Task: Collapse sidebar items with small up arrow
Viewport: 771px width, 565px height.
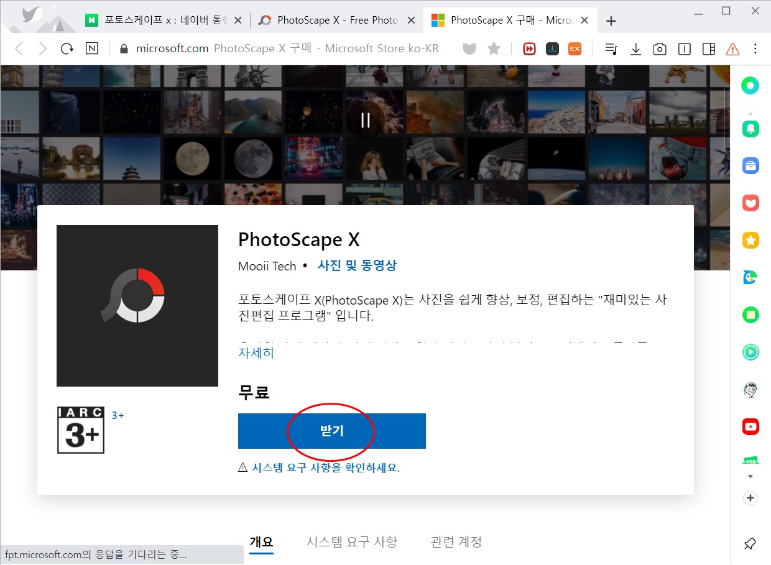Action: (750, 113)
